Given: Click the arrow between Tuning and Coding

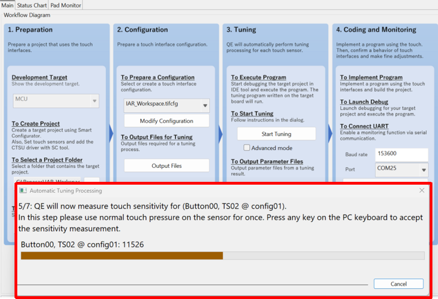Looking at the screenshot, I should click(330, 133).
